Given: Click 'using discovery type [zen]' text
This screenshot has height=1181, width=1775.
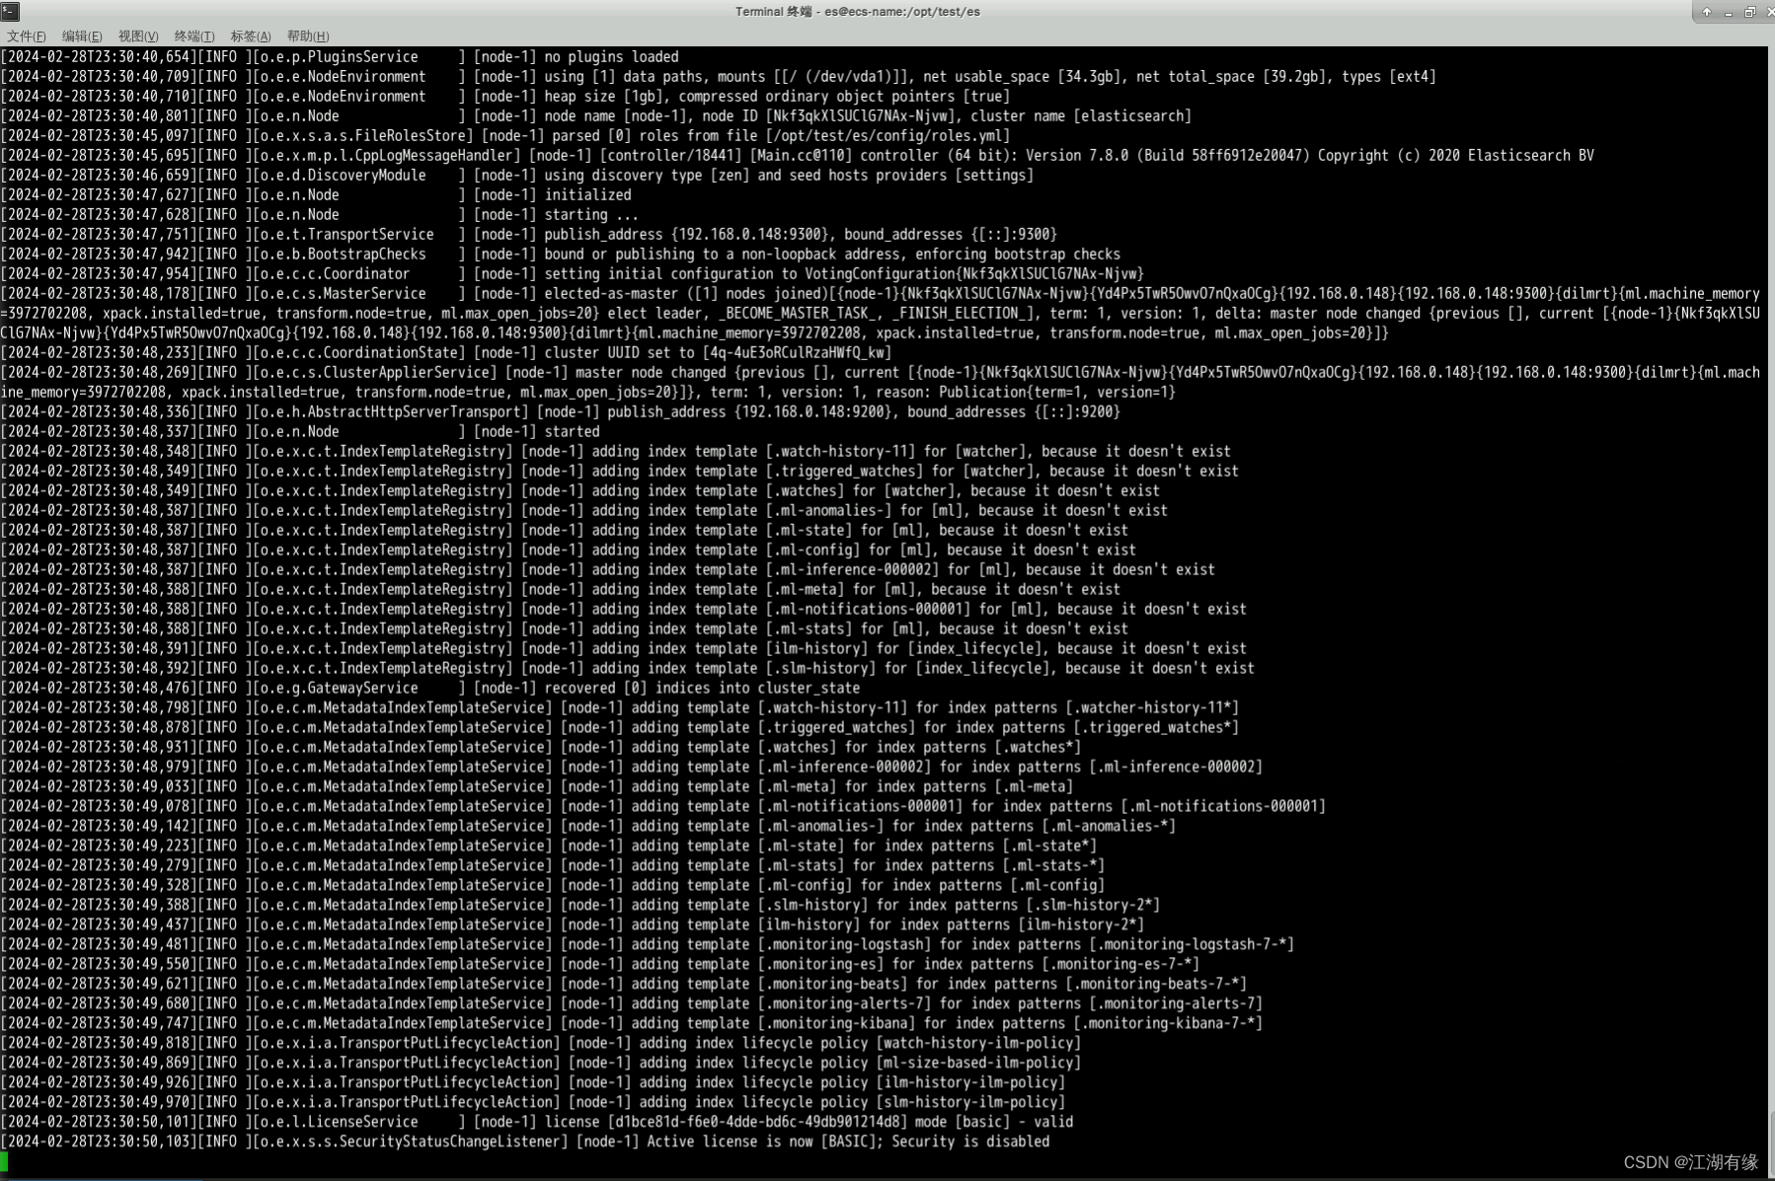Looking at the screenshot, I should coord(647,176).
